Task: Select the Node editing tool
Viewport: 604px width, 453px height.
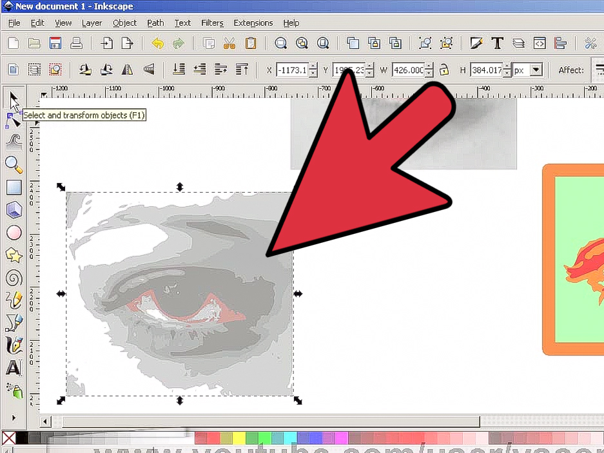Action: pyautogui.click(x=14, y=120)
